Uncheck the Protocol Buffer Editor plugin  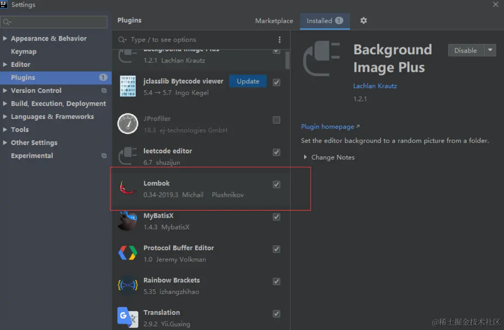pyautogui.click(x=276, y=249)
